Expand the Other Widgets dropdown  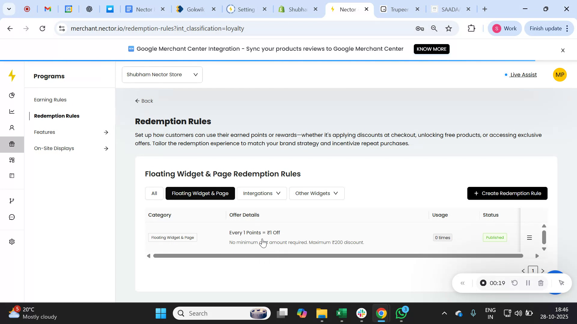tap(316, 193)
